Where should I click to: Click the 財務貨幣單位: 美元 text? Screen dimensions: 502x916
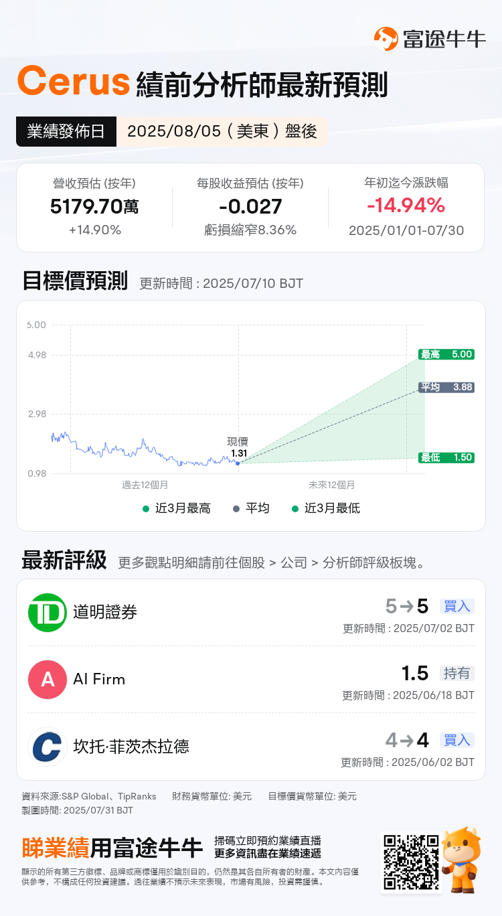[212, 797]
